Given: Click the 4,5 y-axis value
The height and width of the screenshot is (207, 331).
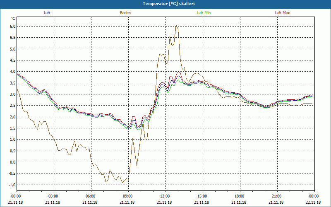Looking at the screenshot, I should 13,60.
